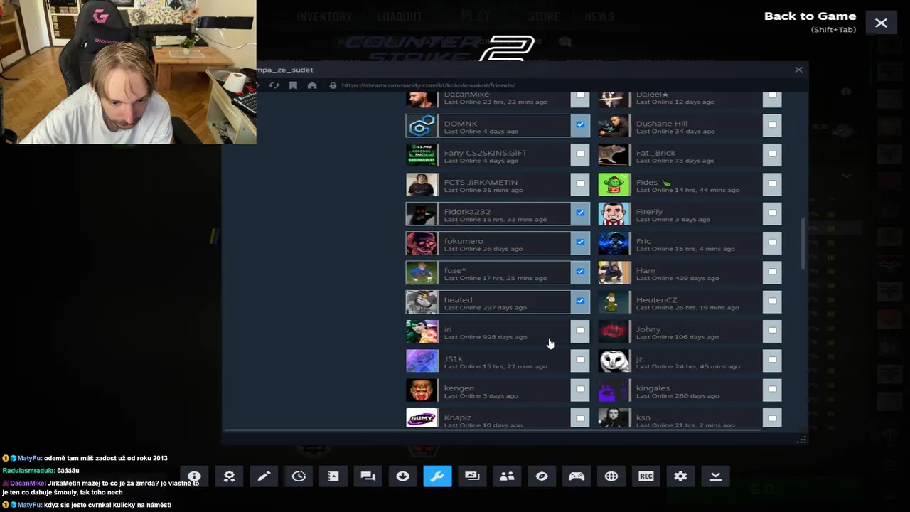The image size is (910, 512).
Task: Open STORE in the CS2 menu
Action: (544, 16)
